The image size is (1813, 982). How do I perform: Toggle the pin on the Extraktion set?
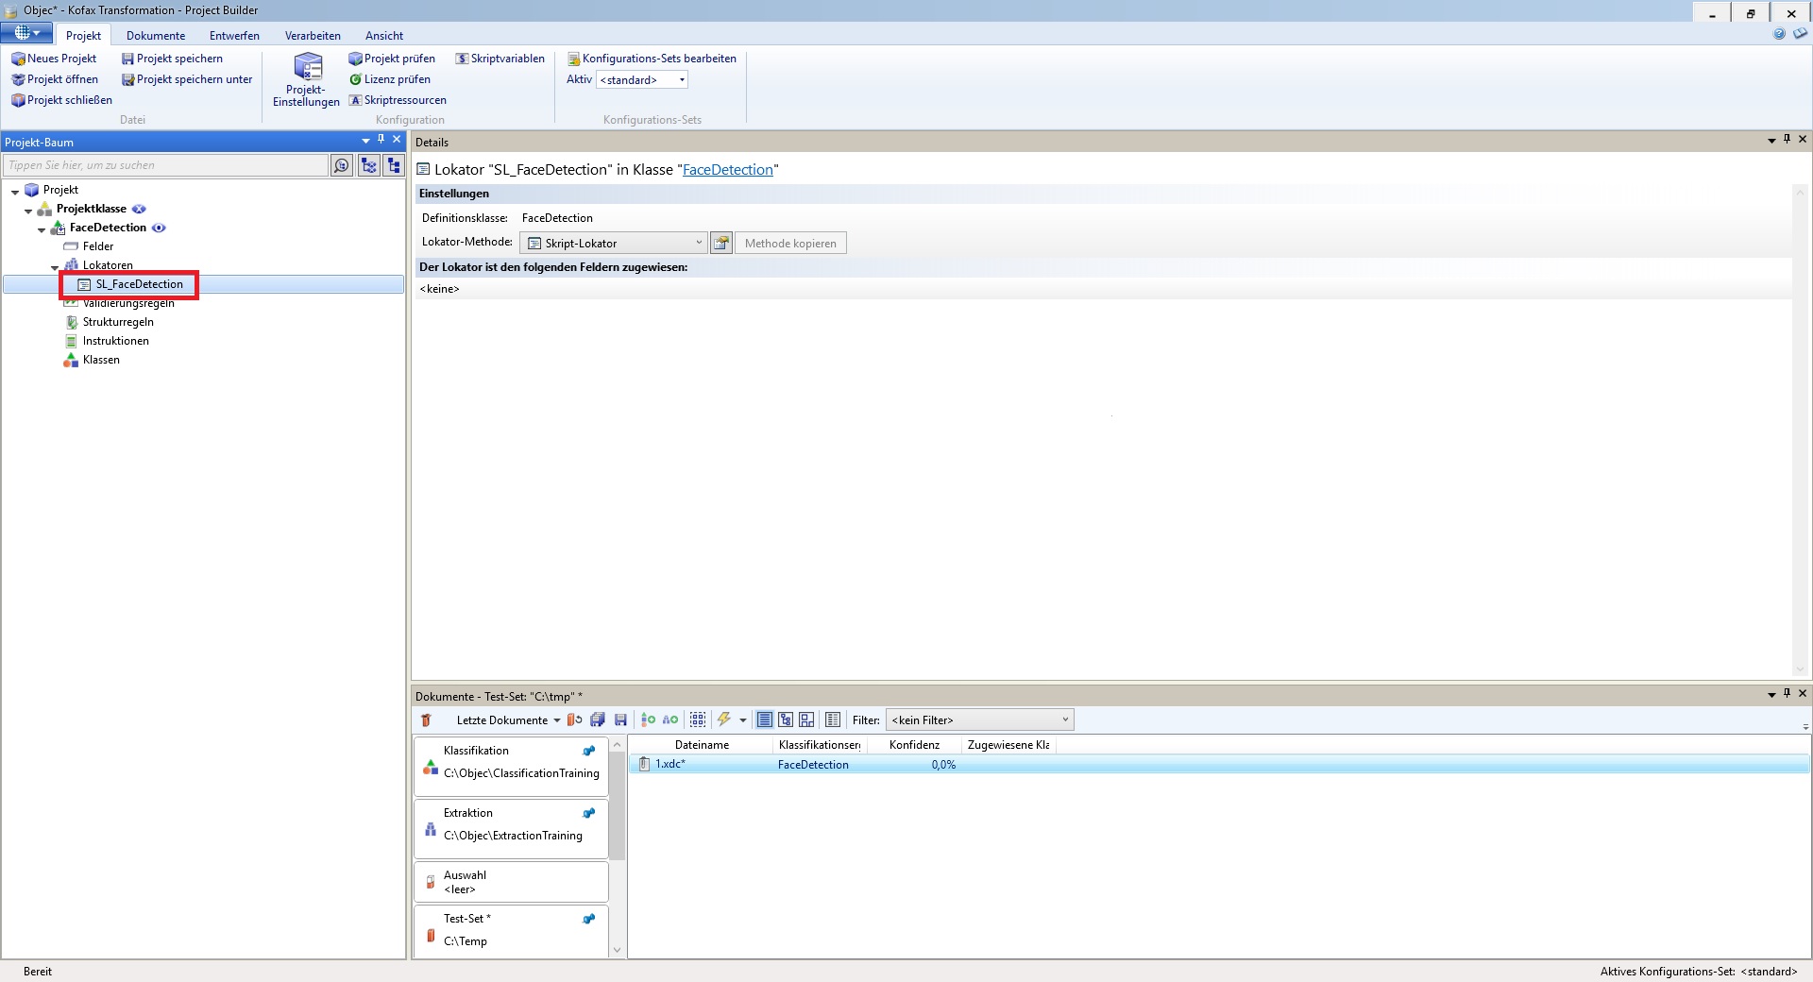click(x=589, y=813)
